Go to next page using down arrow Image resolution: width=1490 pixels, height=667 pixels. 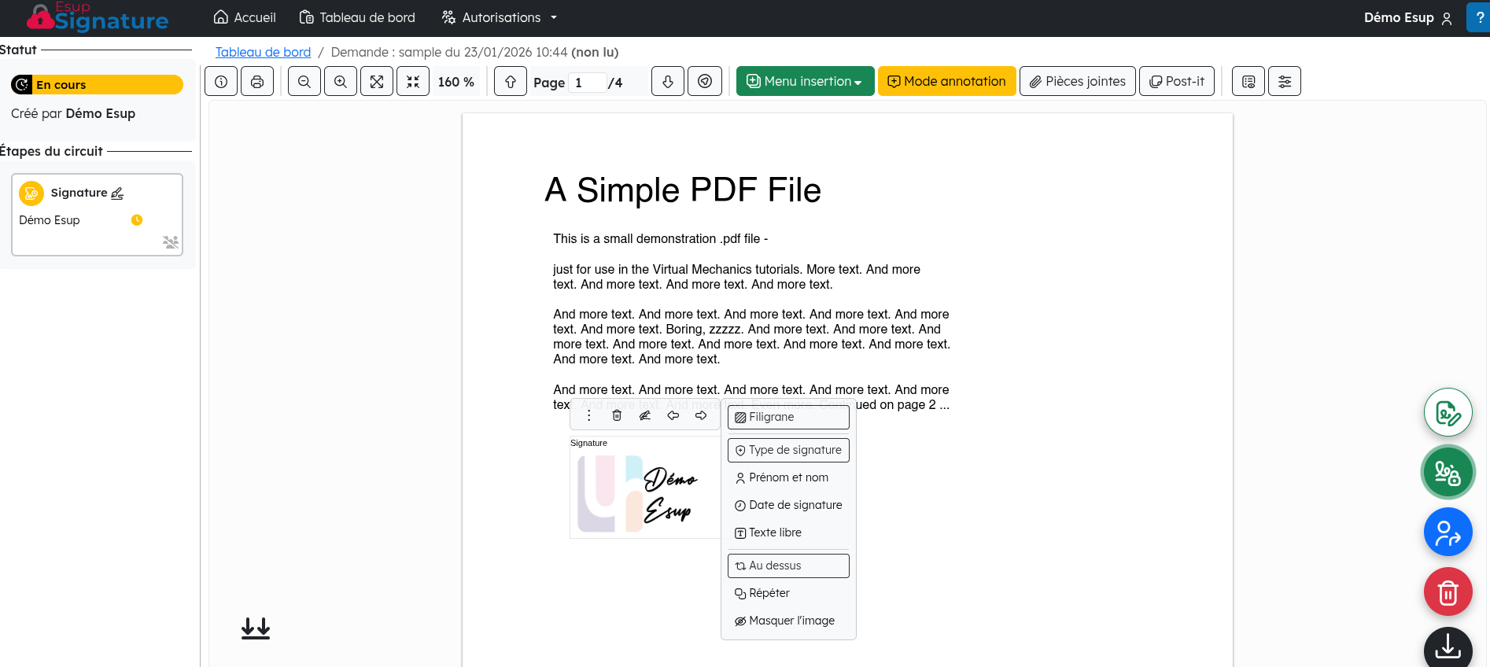coord(668,82)
